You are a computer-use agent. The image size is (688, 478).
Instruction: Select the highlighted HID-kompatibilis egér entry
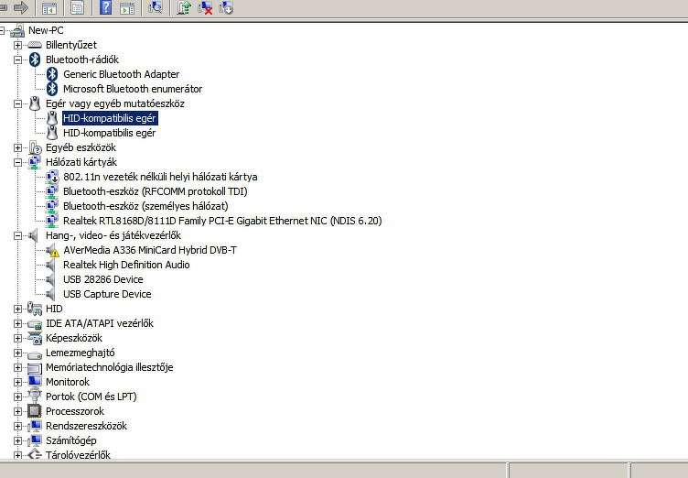tap(109, 118)
